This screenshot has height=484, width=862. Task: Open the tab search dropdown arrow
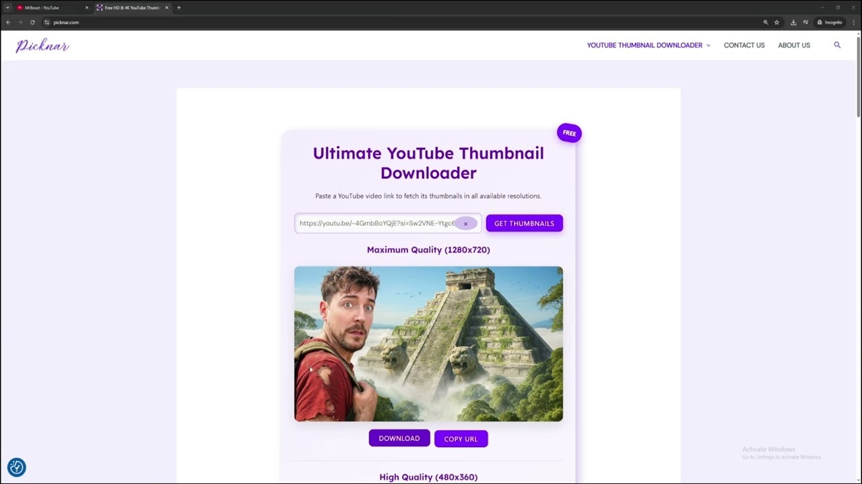pyautogui.click(x=7, y=7)
